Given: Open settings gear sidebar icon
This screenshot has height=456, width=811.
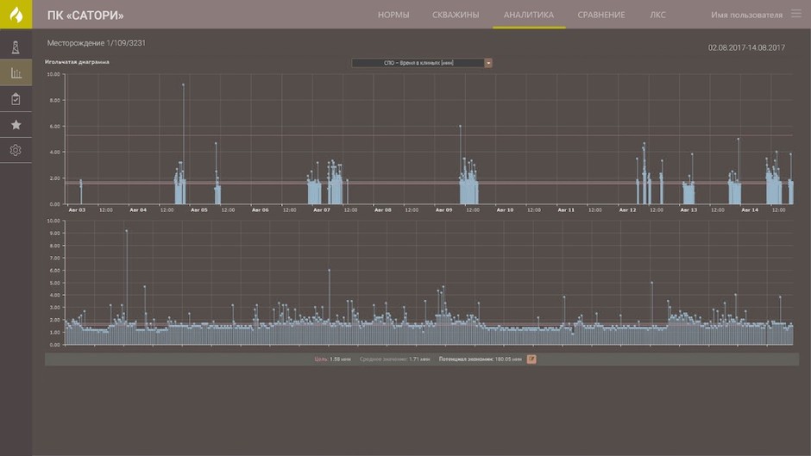Looking at the screenshot, I should pyautogui.click(x=16, y=150).
